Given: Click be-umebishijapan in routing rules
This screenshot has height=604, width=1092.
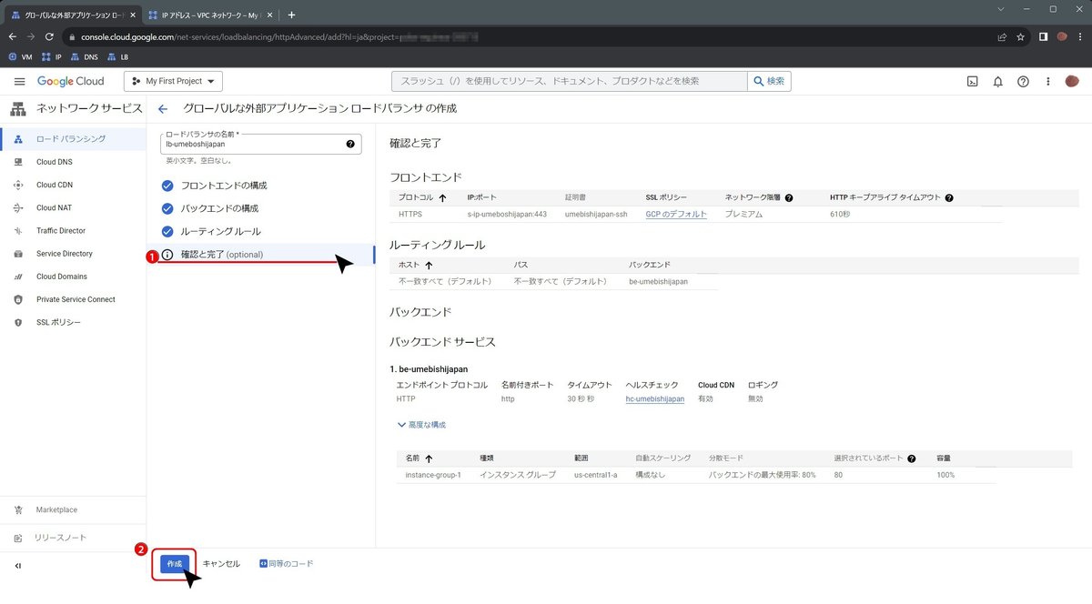Looking at the screenshot, I should coord(659,282).
